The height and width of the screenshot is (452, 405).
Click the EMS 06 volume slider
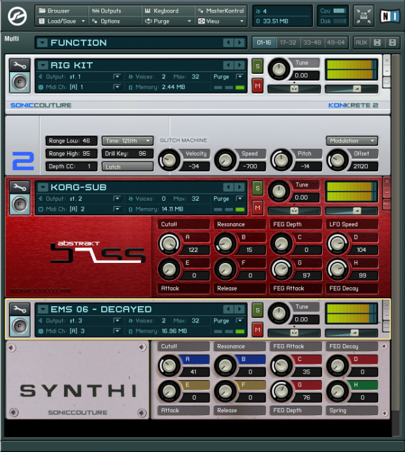[351, 333]
